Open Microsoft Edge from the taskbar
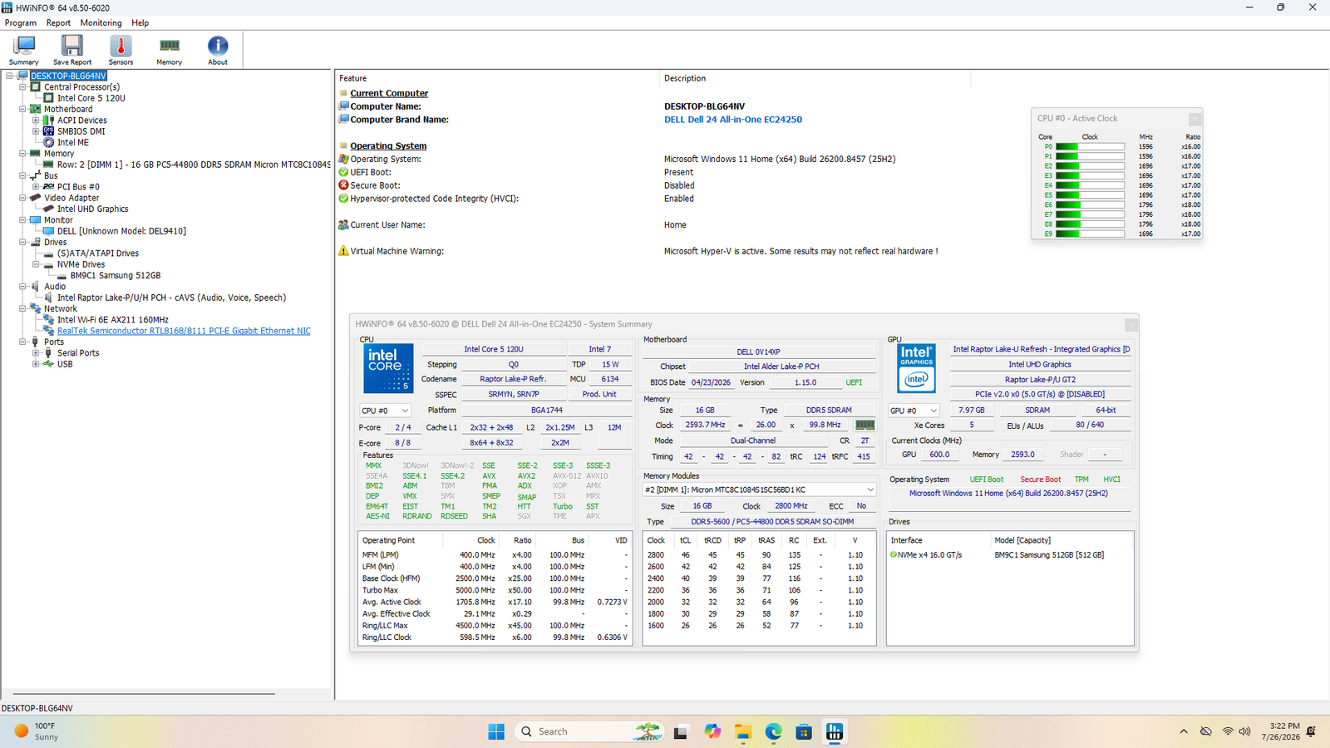The image size is (1330, 748). [x=774, y=731]
